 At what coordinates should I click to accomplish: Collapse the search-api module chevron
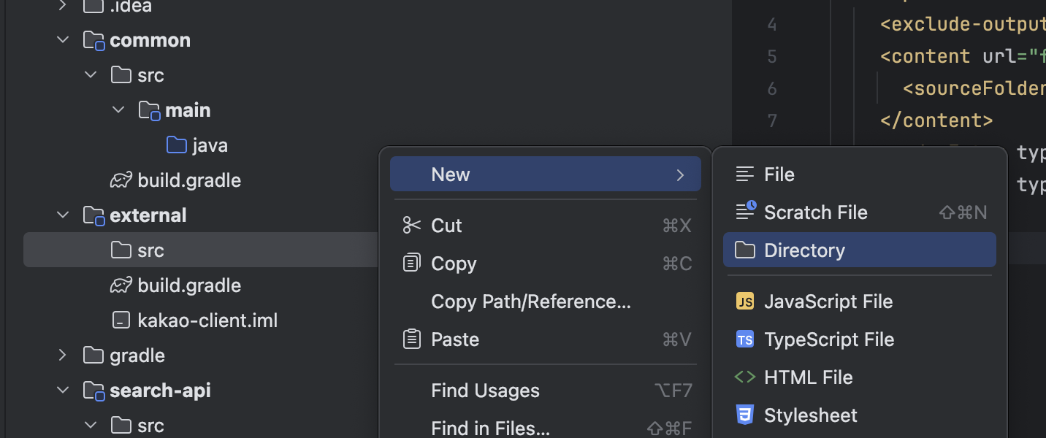pos(63,391)
